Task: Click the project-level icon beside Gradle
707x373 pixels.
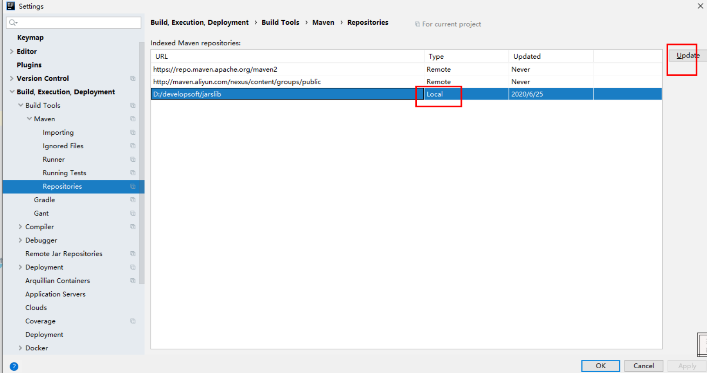Action: click(133, 200)
